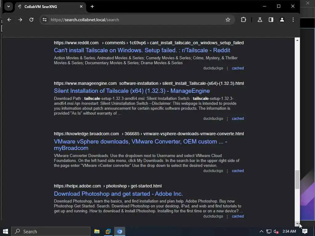The width and height of the screenshot is (315, 236).
Task: Open the 2:34 AM clock
Action: click(289, 231)
